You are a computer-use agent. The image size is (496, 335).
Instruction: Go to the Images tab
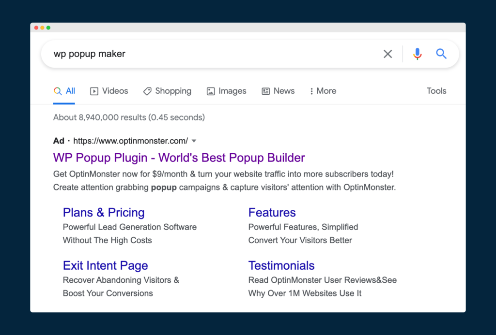227,91
